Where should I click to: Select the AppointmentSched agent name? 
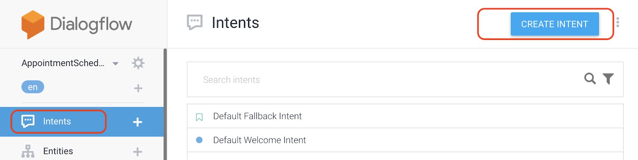tap(63, 63)
